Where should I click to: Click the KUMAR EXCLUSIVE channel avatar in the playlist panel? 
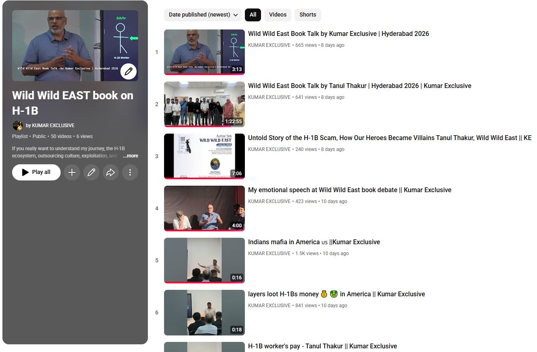coord(17,126)
